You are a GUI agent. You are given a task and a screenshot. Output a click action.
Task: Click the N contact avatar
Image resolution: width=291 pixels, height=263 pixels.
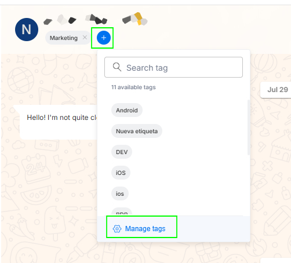(27, 30)
